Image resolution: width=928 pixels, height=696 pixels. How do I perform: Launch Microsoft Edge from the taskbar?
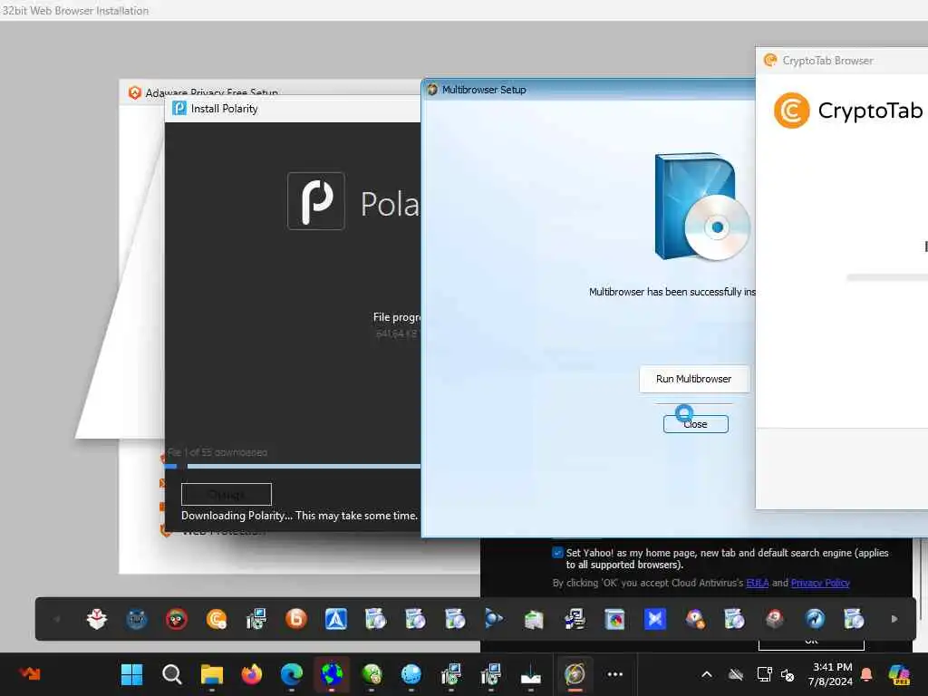click(292, 674)
